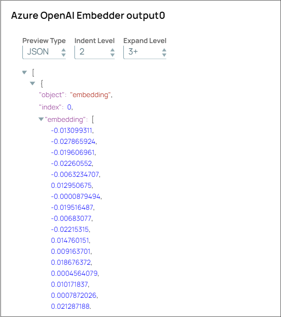Click the "object" key

(51, 95)
